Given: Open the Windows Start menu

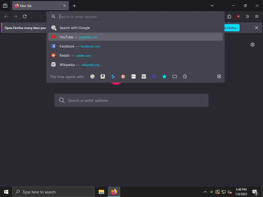Looking at the screenshot, I should (x=6, y=192).
